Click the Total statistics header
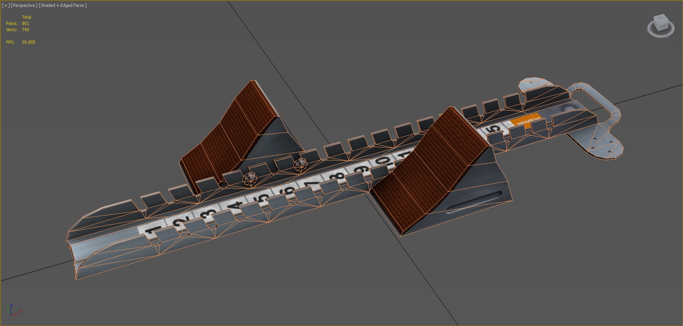Screen dimensions: 683x326 tap(27, 17)
